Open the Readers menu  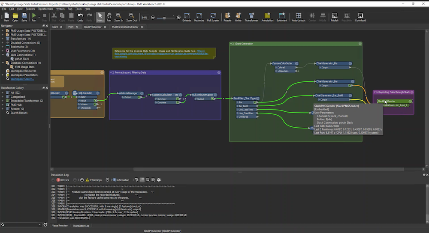point(30,9)
